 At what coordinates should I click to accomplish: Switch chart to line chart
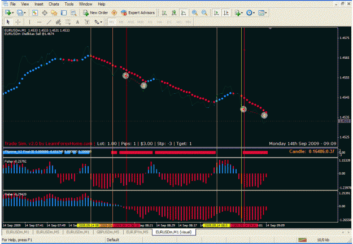coord(184,13)
